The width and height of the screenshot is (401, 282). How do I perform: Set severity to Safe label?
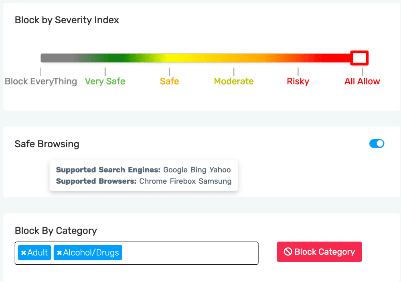[x=169, y=81]
